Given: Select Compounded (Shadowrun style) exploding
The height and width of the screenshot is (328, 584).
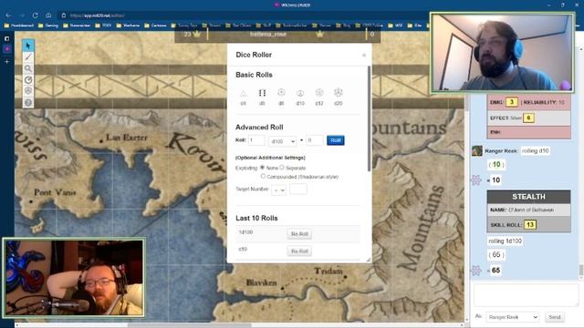Looking at the screenshot, I should tap(263, 176).
